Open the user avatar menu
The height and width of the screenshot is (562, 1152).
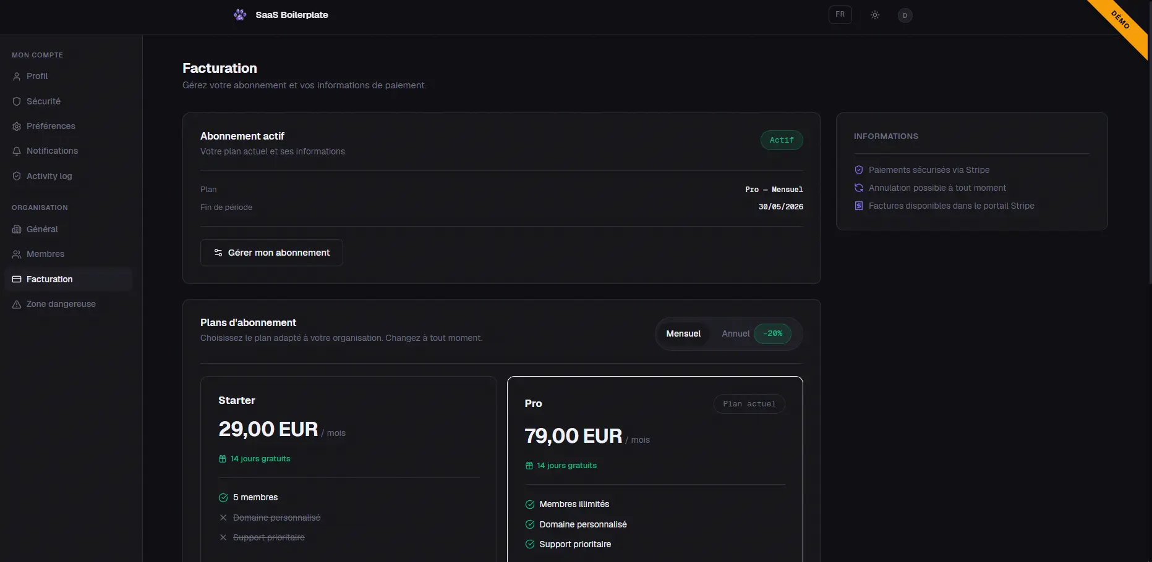click(x=905, y=15)
